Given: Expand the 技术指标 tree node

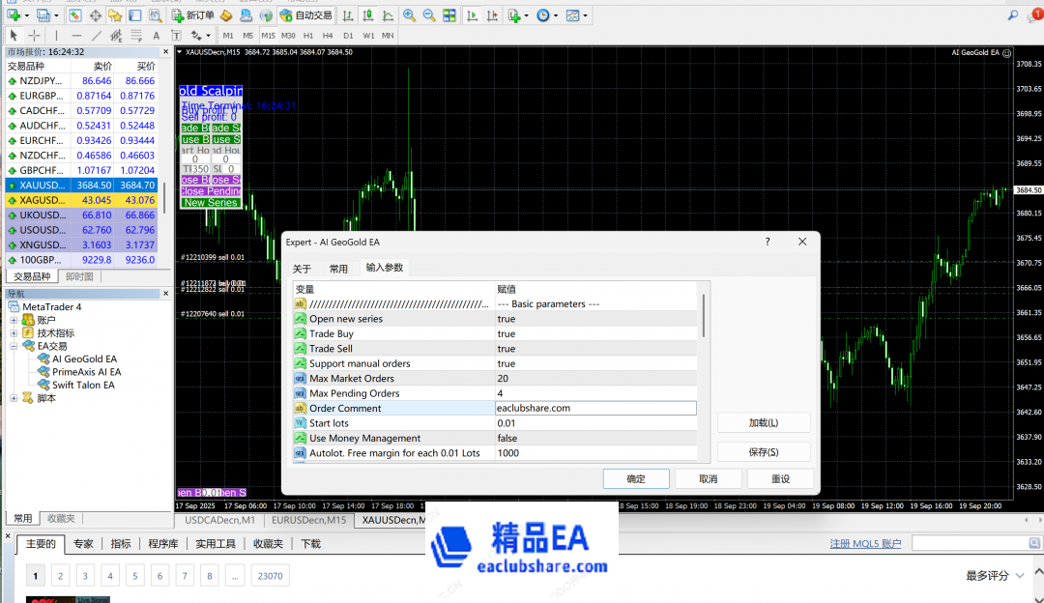Looking at the screenshot, I should click(x=14, y=333).
